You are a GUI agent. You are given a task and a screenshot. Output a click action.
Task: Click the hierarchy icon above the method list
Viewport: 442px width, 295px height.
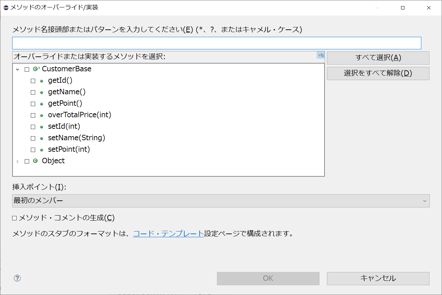pos(320,55)
